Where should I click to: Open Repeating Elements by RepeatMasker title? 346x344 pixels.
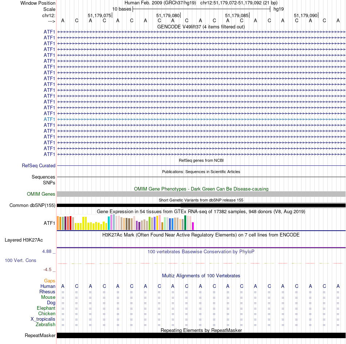(x=201, y=330)
